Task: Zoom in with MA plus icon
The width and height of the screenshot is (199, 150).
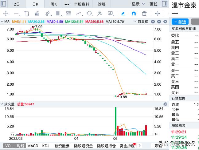Action: [153, 22]
